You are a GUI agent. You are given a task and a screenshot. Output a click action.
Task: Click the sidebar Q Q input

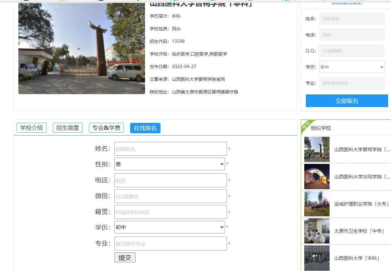[x=351, y=51]
